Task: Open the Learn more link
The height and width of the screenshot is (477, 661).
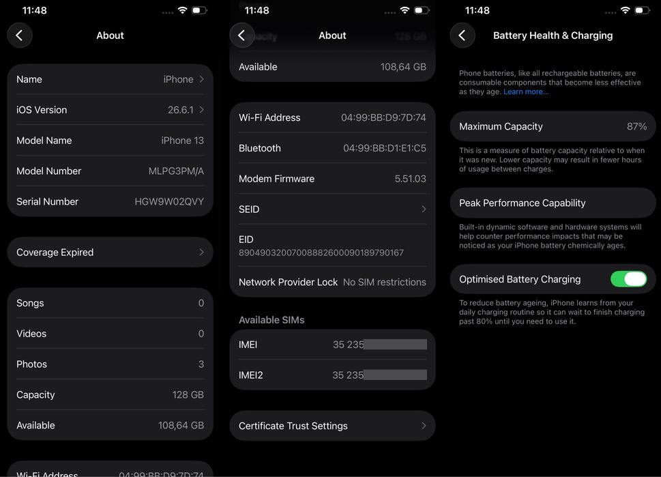Action: (526, 92)
